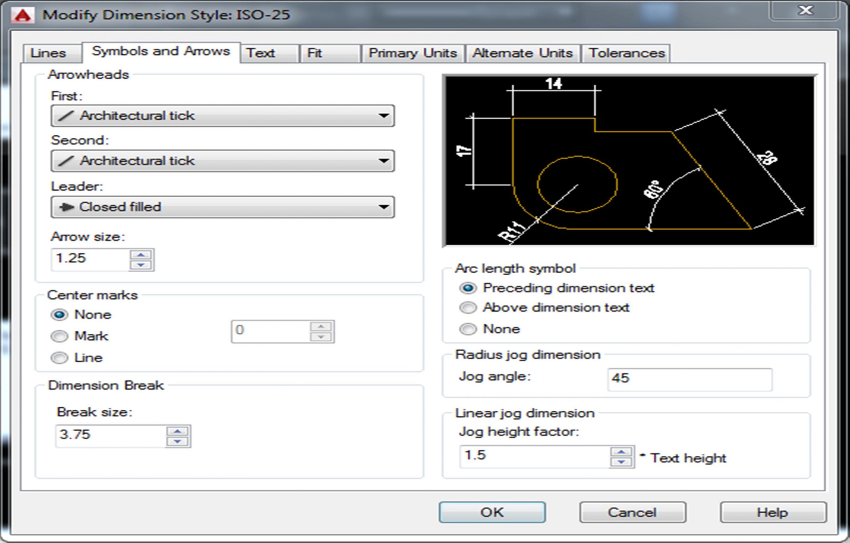Screen dimensions: 850x543
Task: Go to the Tolerances tab
Action: (x=626, y=53)
